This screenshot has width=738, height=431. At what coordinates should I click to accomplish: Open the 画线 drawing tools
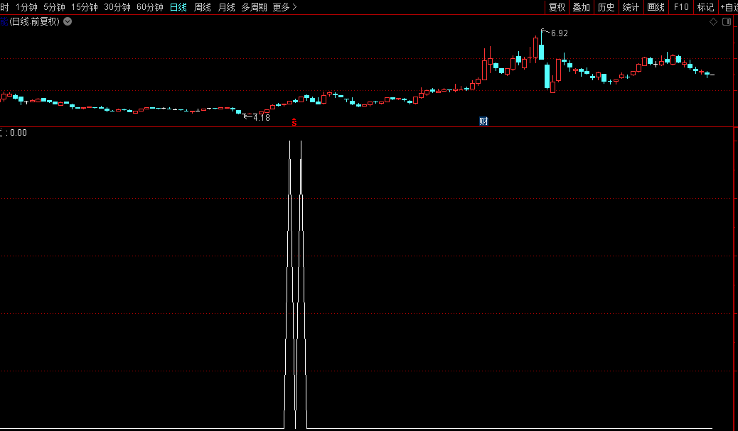pos(656,7)
